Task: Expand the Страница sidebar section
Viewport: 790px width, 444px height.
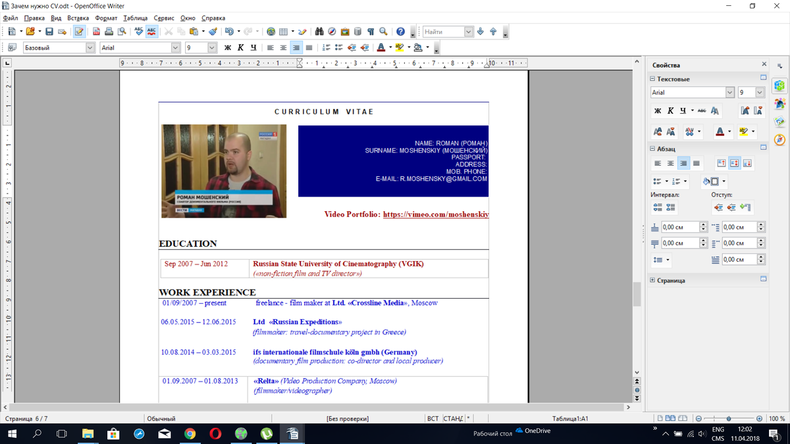Action: click(652, 280)
